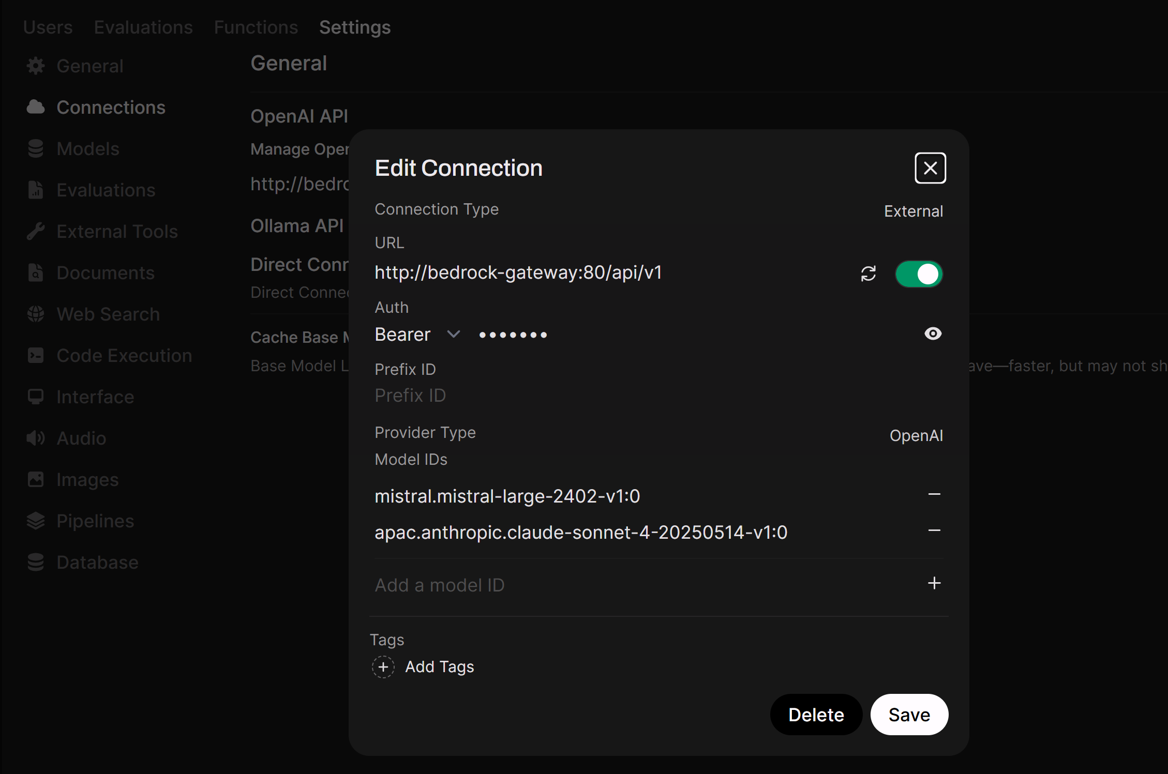Remove the claude-sonnet-4 model ID
1168x774 pixels.
pyautogui.click(x=934, y=531)
